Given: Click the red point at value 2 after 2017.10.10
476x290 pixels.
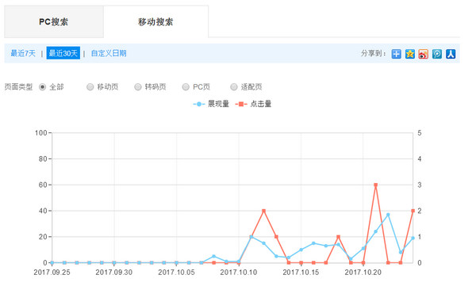Looking at the screenshot, I should pyautogui.click(x=263, y=211).
